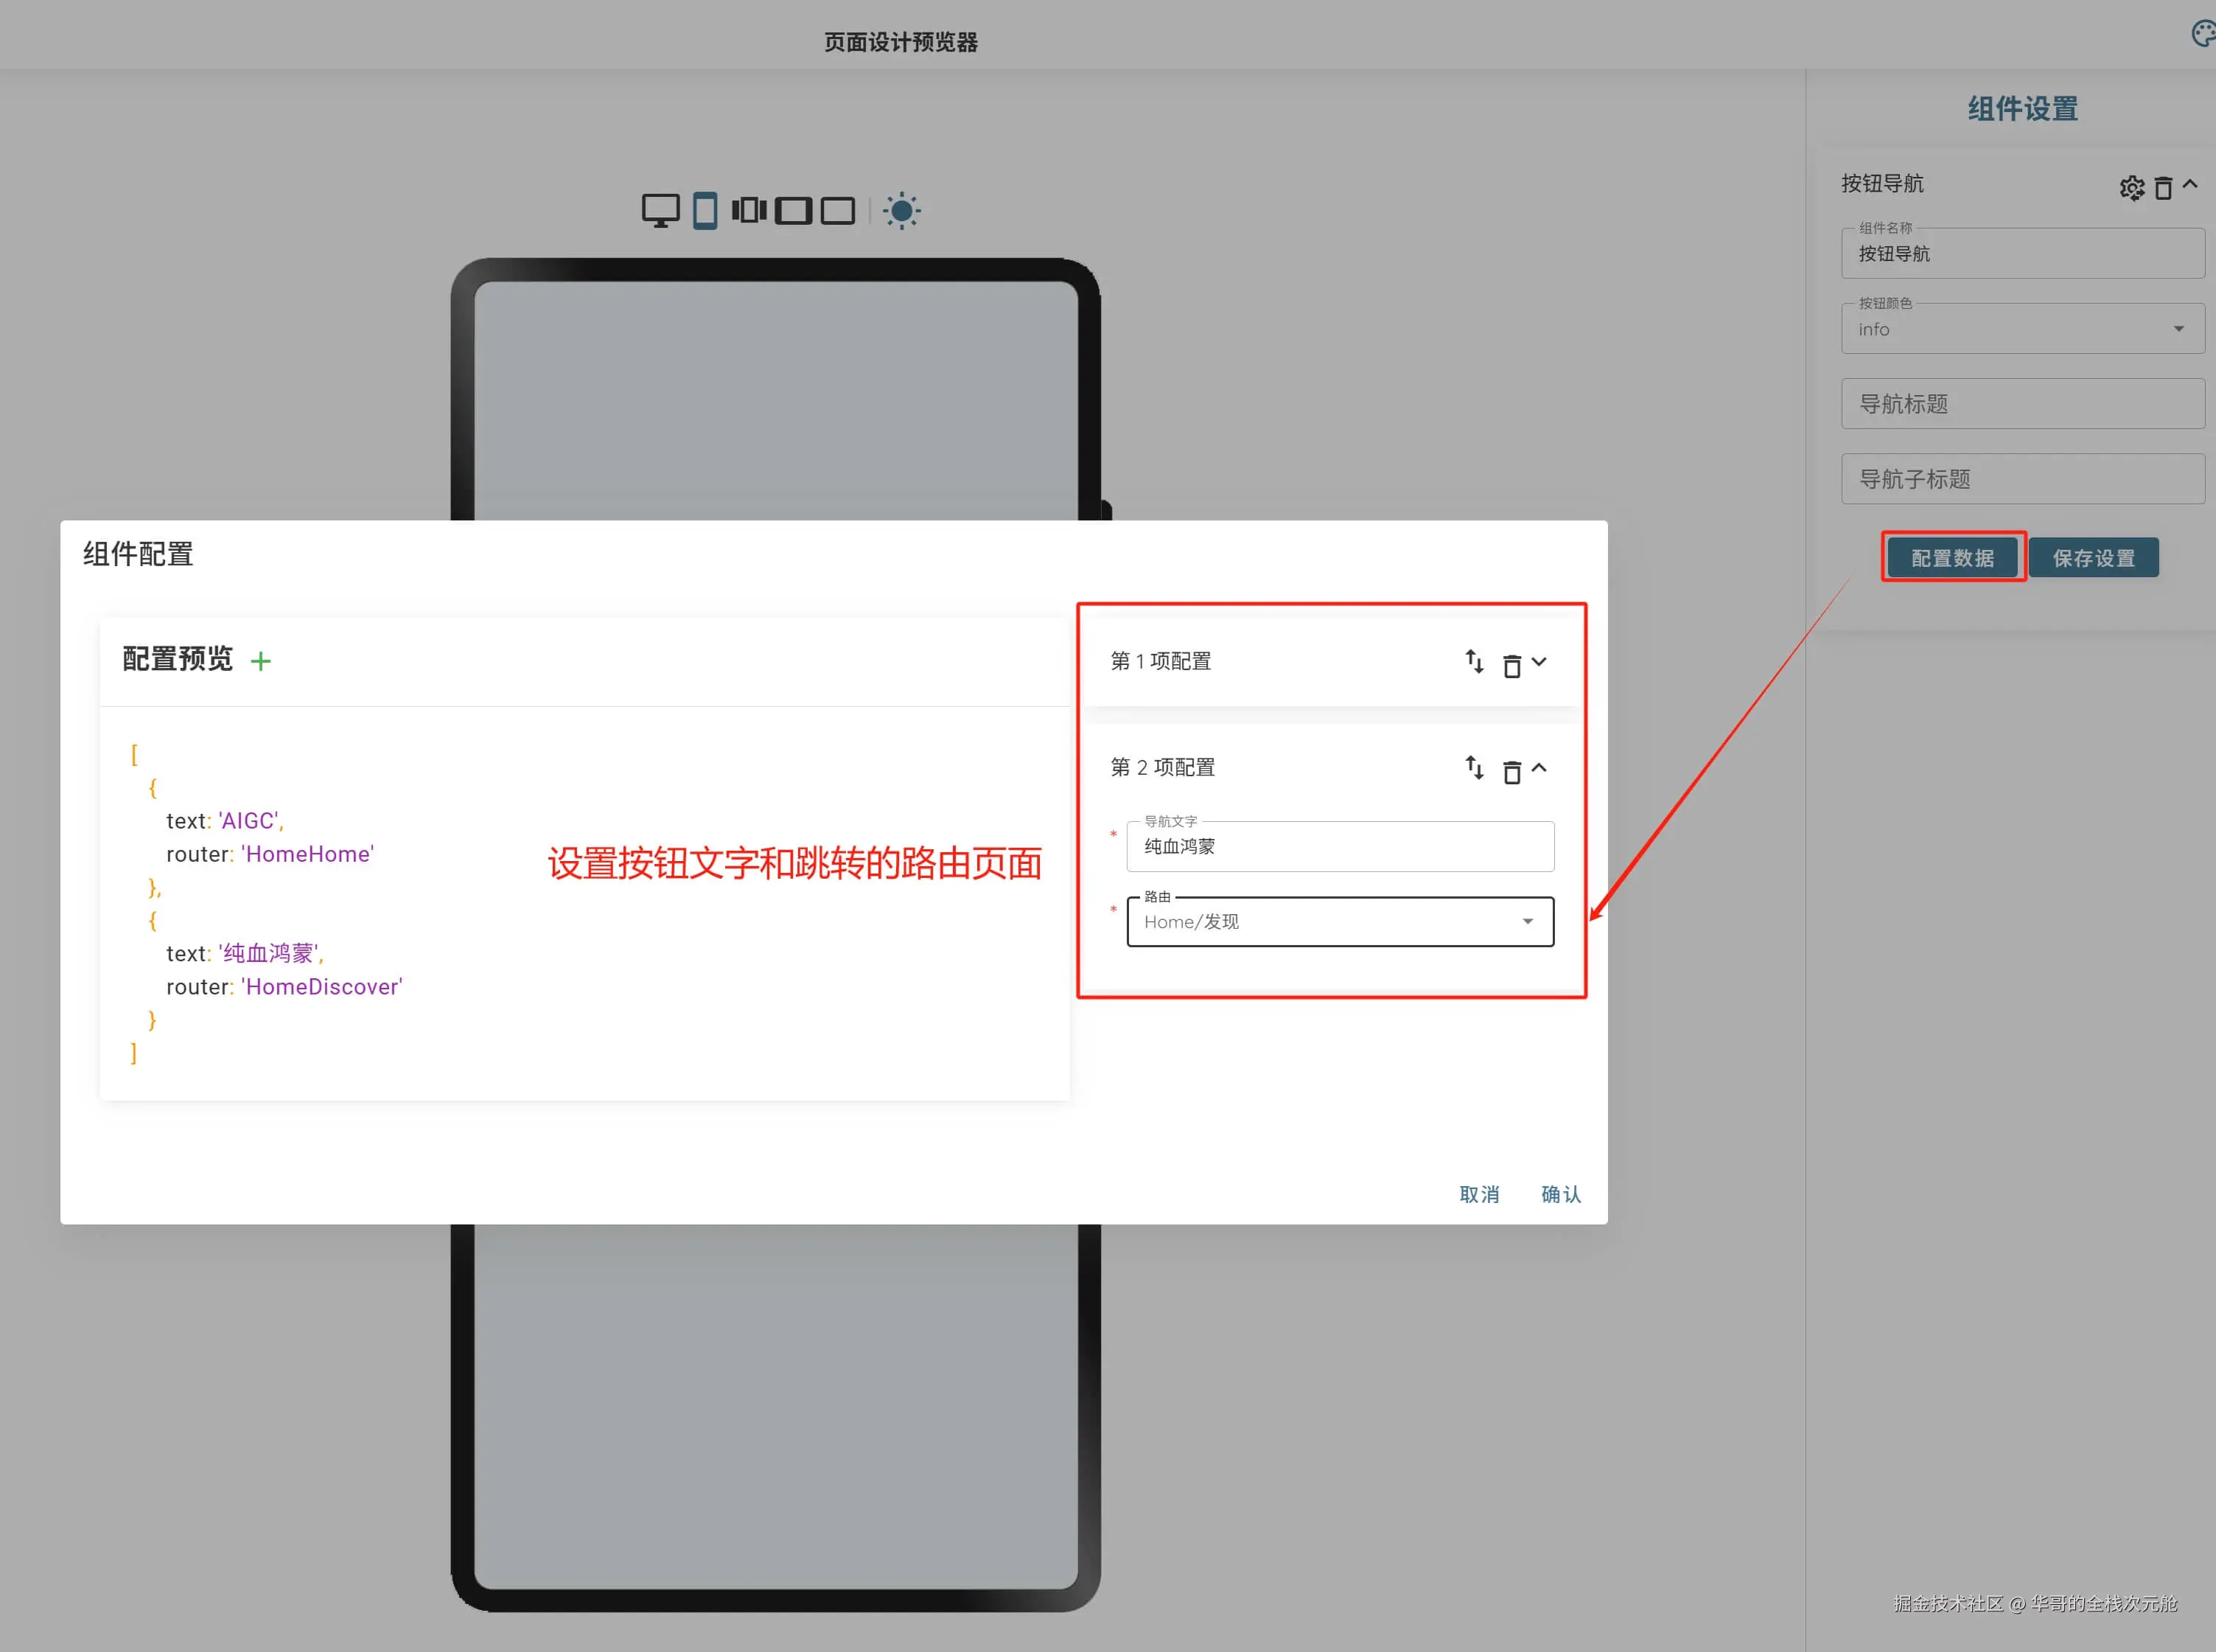Click the 确认 button in dialog
Viewport: 2216px width, 1652px height.
click(x=1560, y=1194)
